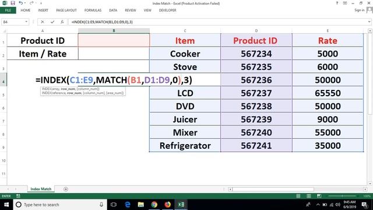Screen dimensions: 373x210
Task: Open Ribbon Display Options
Action: point(345,3)
